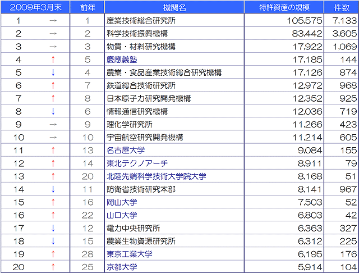Open the 慶應義塾 link
This screenshot has height=273, width=359.
(x=122, y=60)
